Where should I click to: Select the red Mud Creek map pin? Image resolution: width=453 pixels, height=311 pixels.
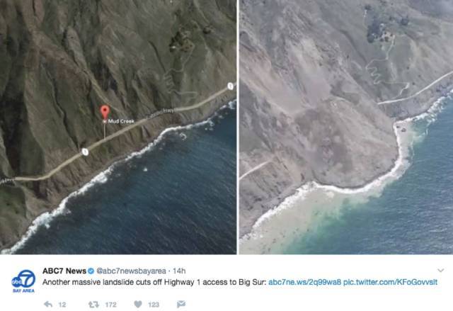coord(105,112)
